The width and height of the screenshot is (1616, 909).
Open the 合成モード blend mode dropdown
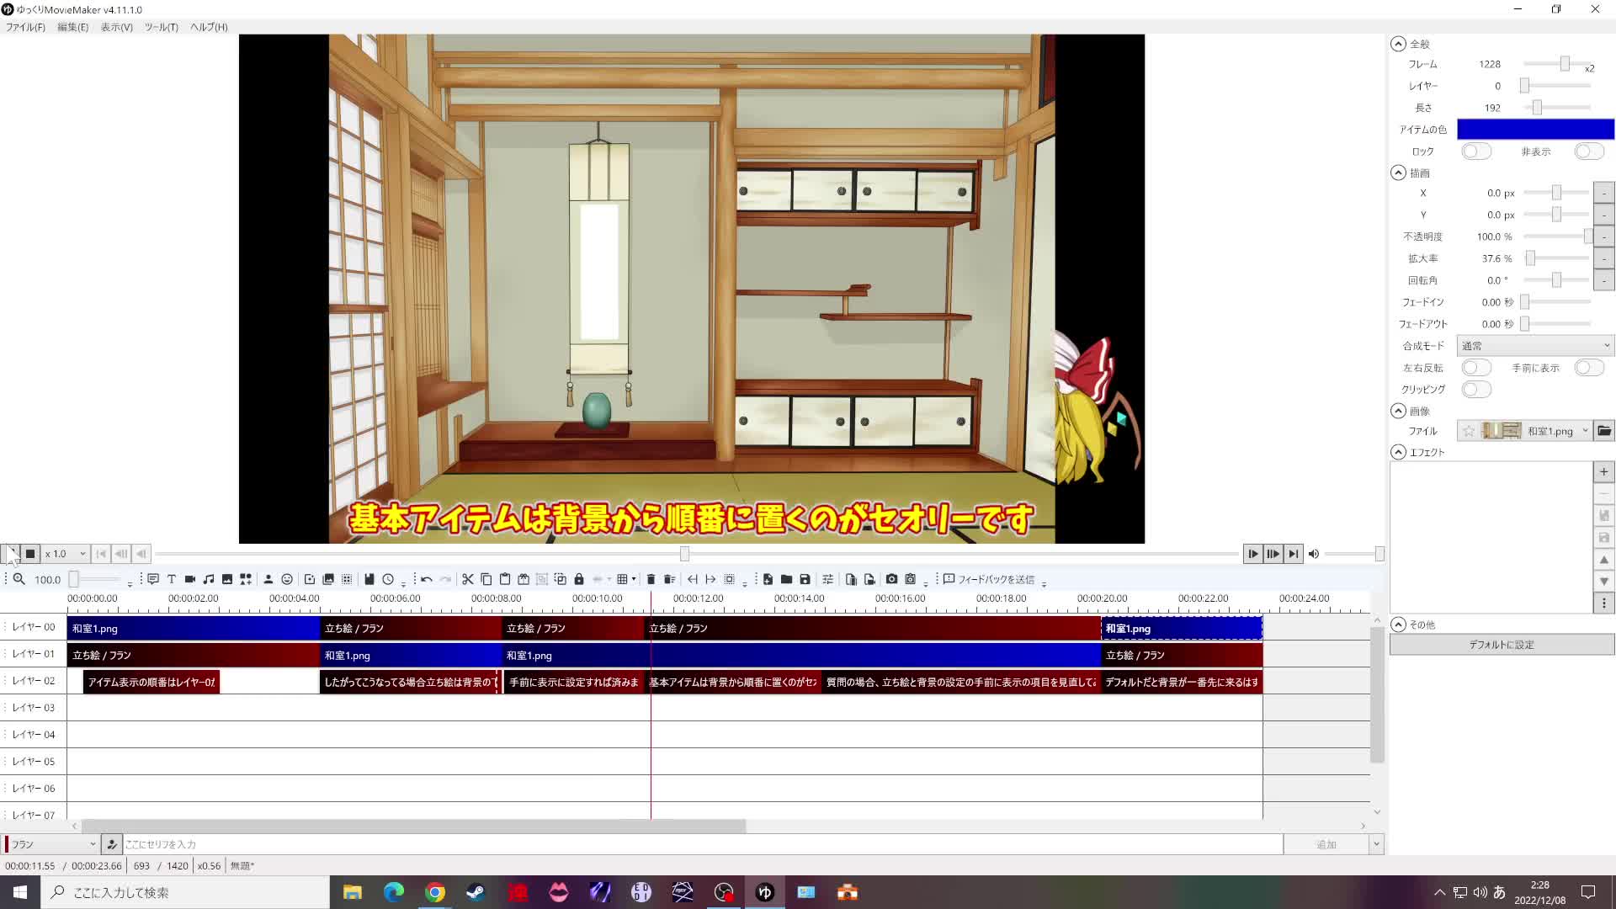(x=1535, y=346)
